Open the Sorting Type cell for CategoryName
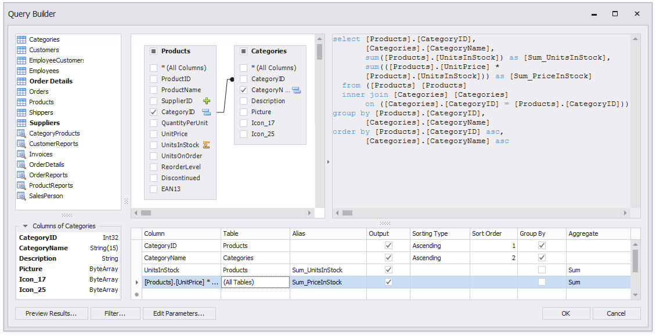The height and width of the screenshot is (336, 656). tap(439, 258)
